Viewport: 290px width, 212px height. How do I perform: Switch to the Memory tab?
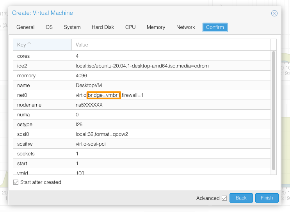click(156, 27)
